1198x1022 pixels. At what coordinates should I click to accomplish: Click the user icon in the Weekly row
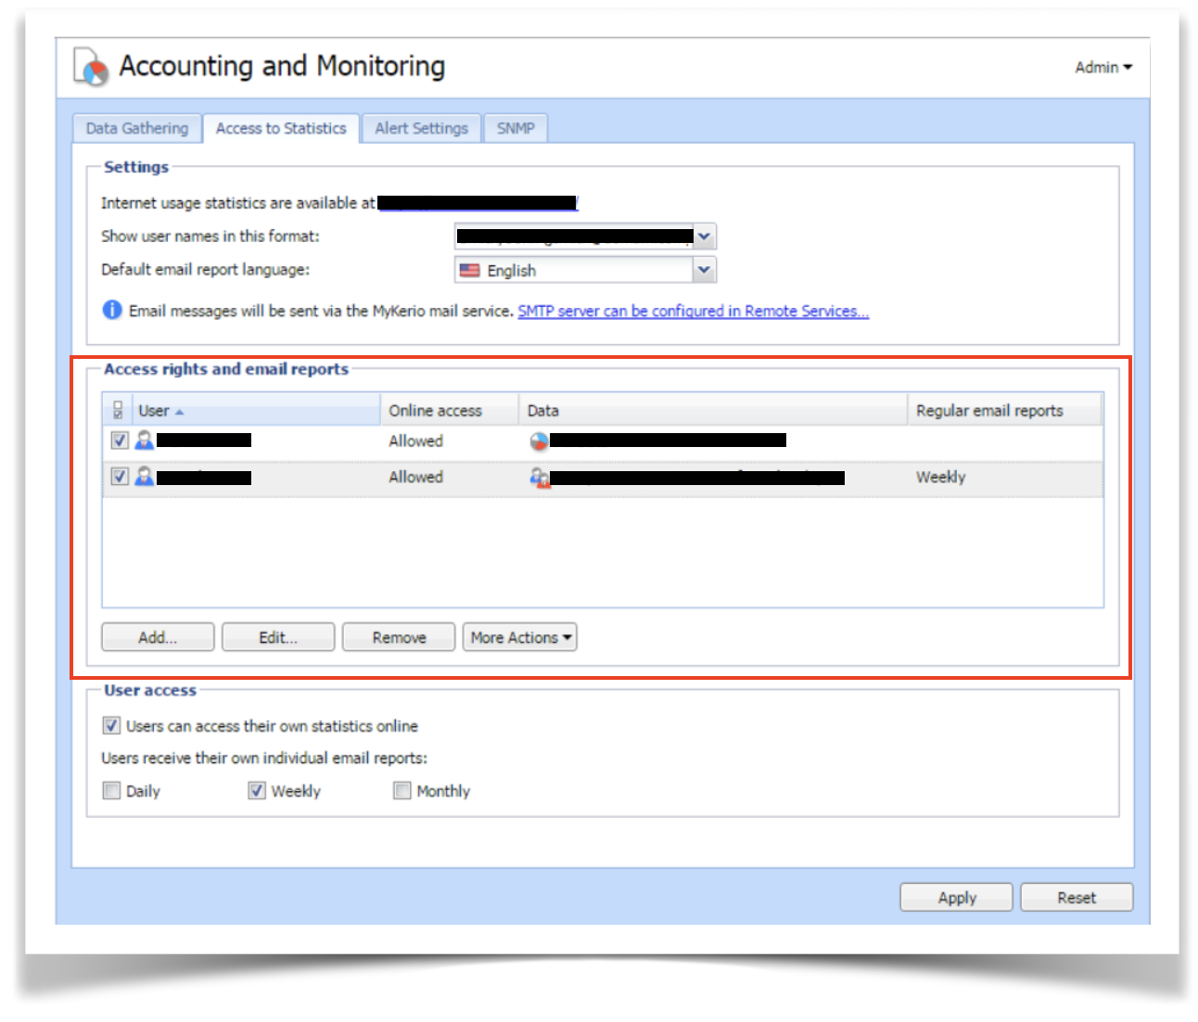click(x=145, y=477)
